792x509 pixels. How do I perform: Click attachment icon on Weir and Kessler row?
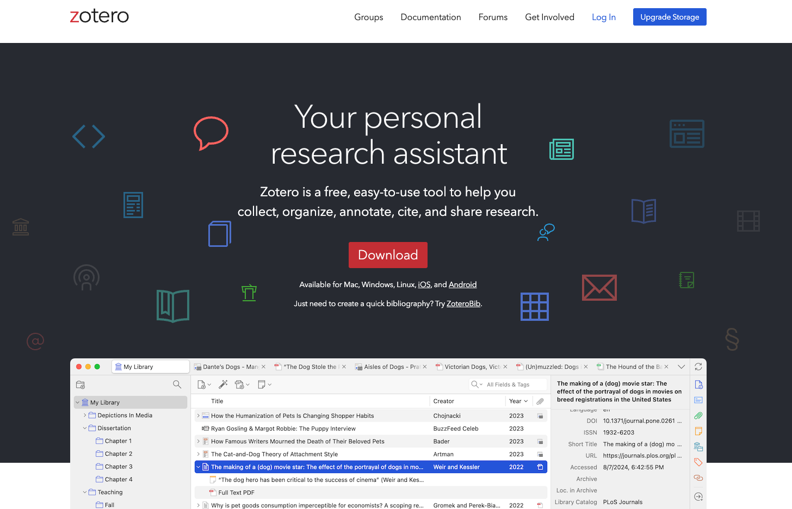[540, 467]
